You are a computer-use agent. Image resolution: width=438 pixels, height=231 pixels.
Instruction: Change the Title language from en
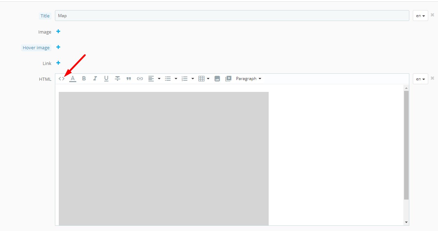click(x=420, y=16)
